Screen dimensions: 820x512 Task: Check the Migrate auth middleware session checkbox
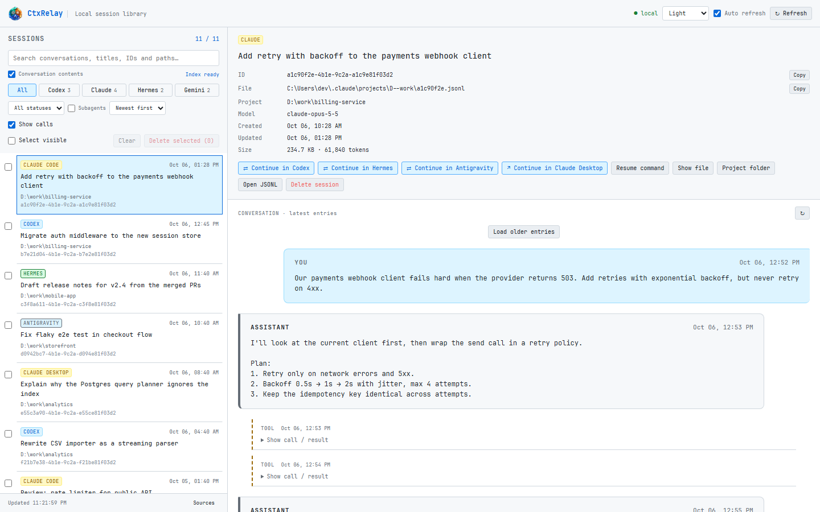pyautogui.click(x=8, y=226)
